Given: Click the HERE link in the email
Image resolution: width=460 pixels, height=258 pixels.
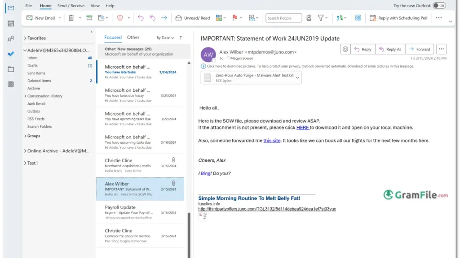Looking at the screenshot, I should pos(302,128).
